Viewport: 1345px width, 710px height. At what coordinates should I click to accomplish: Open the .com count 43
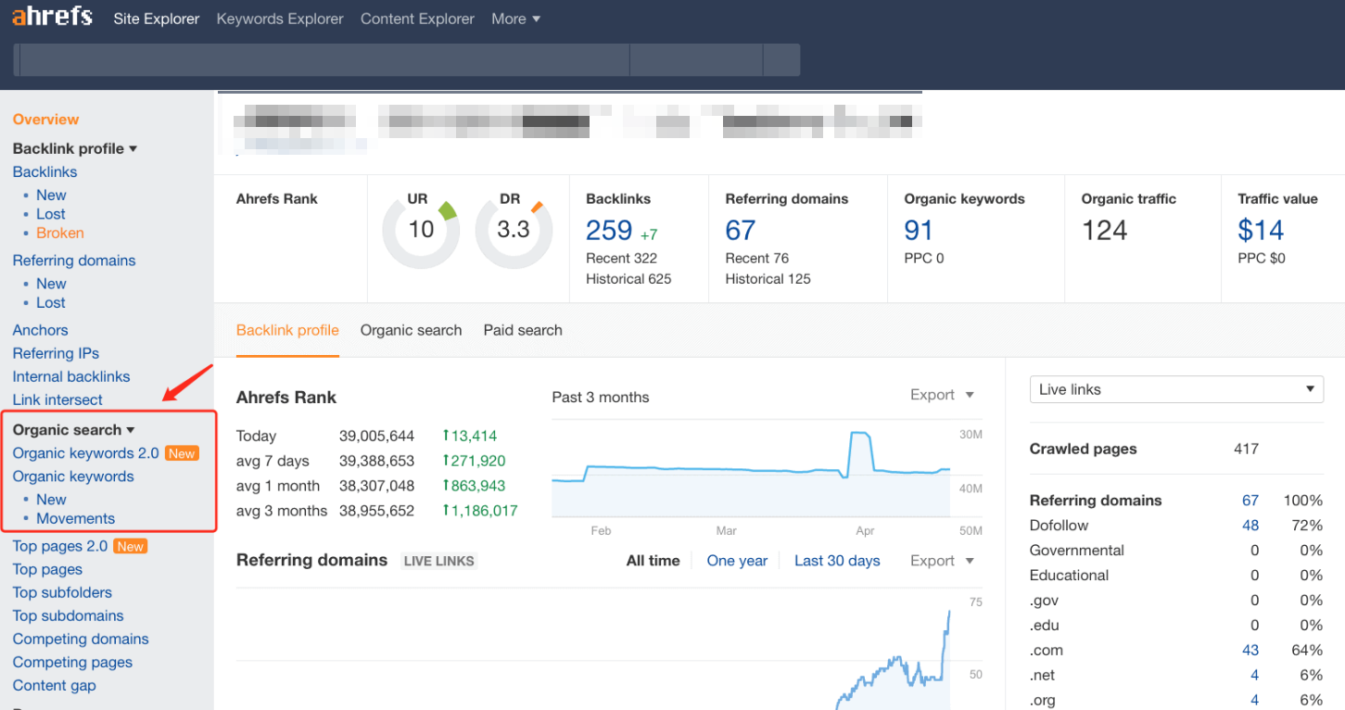1250,651
